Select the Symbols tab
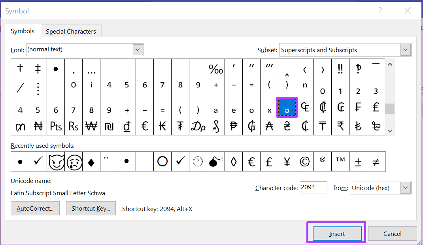 [x=23, y=31]
